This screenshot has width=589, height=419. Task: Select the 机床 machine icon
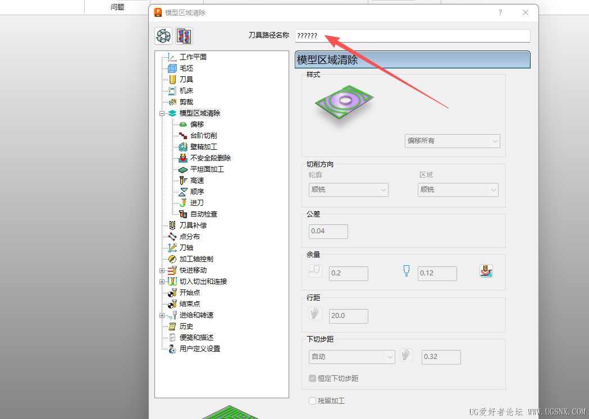172,91
